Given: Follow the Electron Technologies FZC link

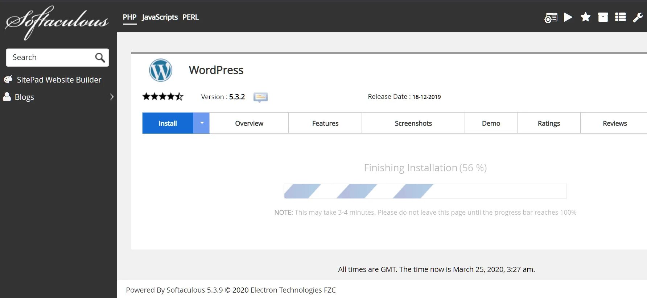Looking at the screenshot, I should point(293,290).
